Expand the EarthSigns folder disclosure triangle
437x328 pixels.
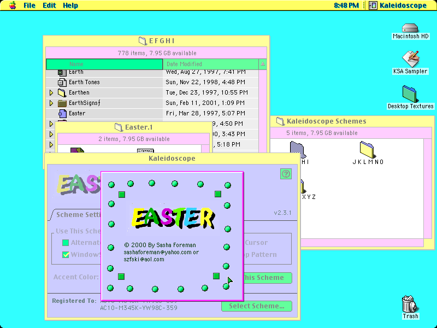pos(51,103)
